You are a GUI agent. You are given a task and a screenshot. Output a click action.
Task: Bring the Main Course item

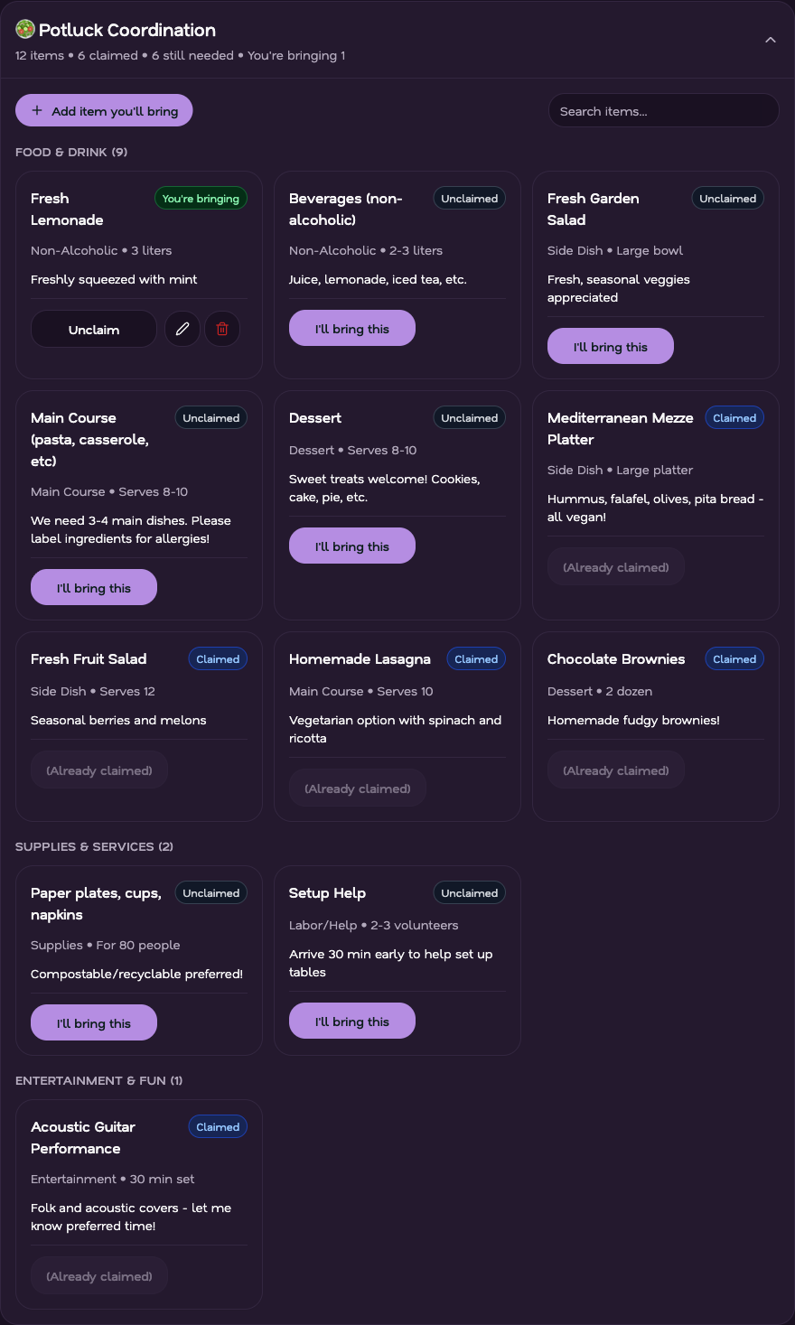click(x=94, y=587)
